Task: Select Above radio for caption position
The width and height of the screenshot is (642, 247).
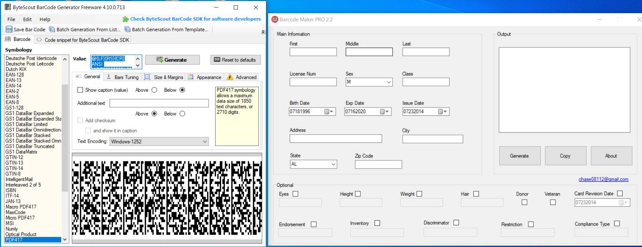Action: [154, 90]
